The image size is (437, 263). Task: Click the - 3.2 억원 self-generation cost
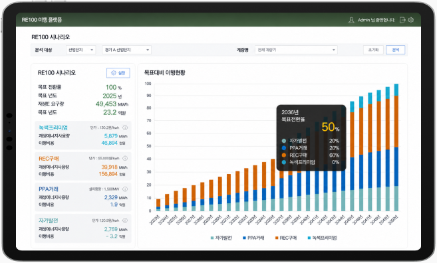click(115, 236)
